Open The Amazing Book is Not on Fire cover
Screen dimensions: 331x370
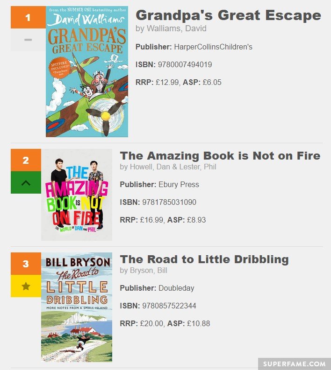click(x=77, y=195)
